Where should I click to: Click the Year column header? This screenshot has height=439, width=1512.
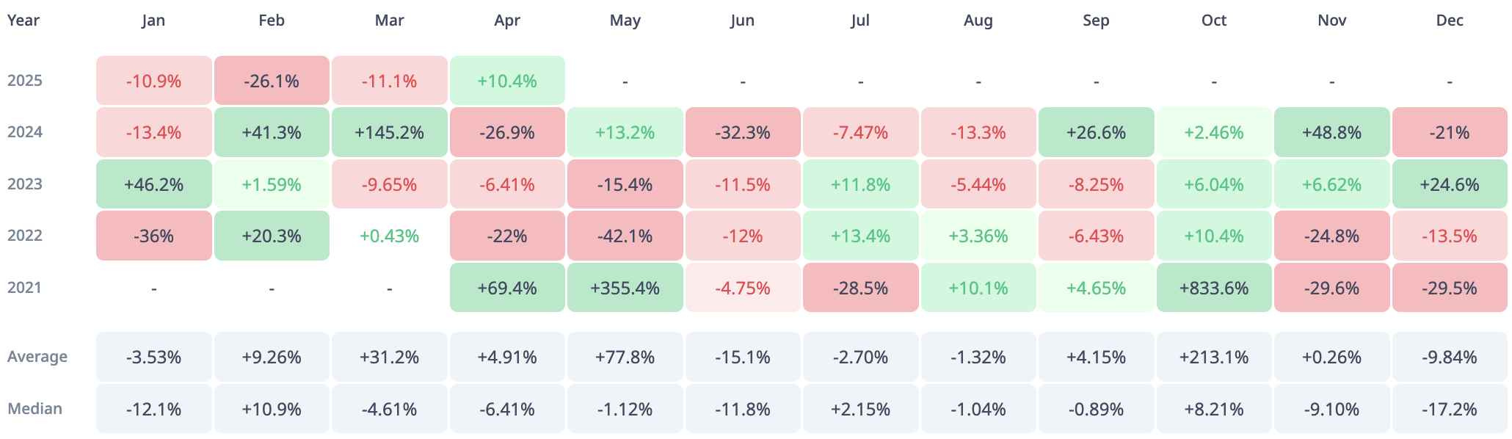(x=23, y=21)
